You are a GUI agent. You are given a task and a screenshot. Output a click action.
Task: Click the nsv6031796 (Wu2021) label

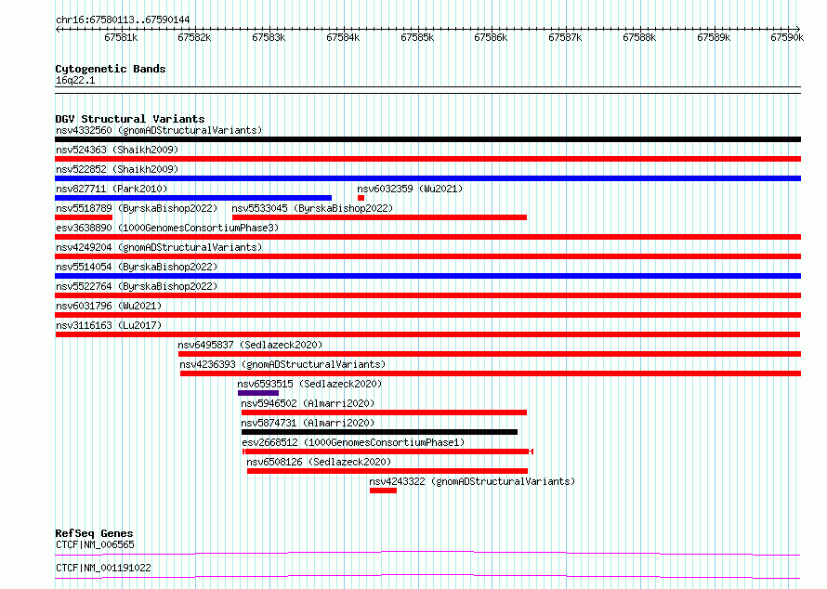pos(109,306)
